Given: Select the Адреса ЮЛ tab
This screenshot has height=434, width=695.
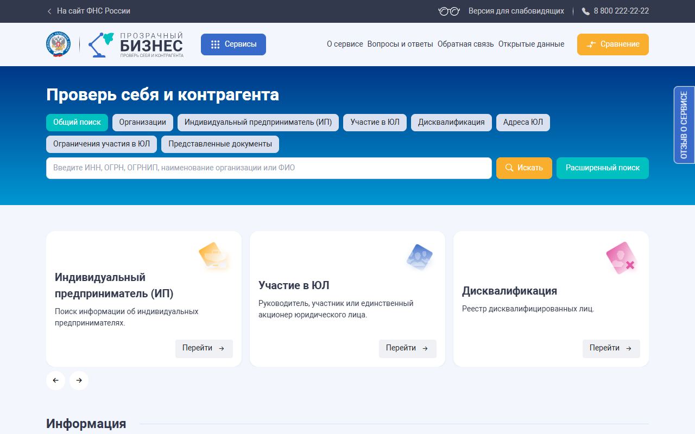Looking at the screenshot, I should pos(523,123).
